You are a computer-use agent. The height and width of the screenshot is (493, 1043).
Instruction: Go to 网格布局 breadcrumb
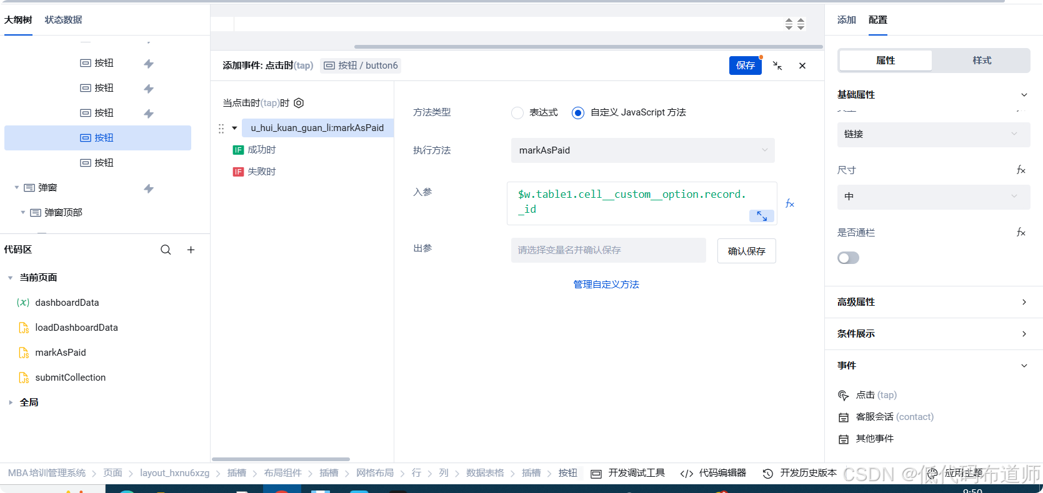tap(375, 473)
